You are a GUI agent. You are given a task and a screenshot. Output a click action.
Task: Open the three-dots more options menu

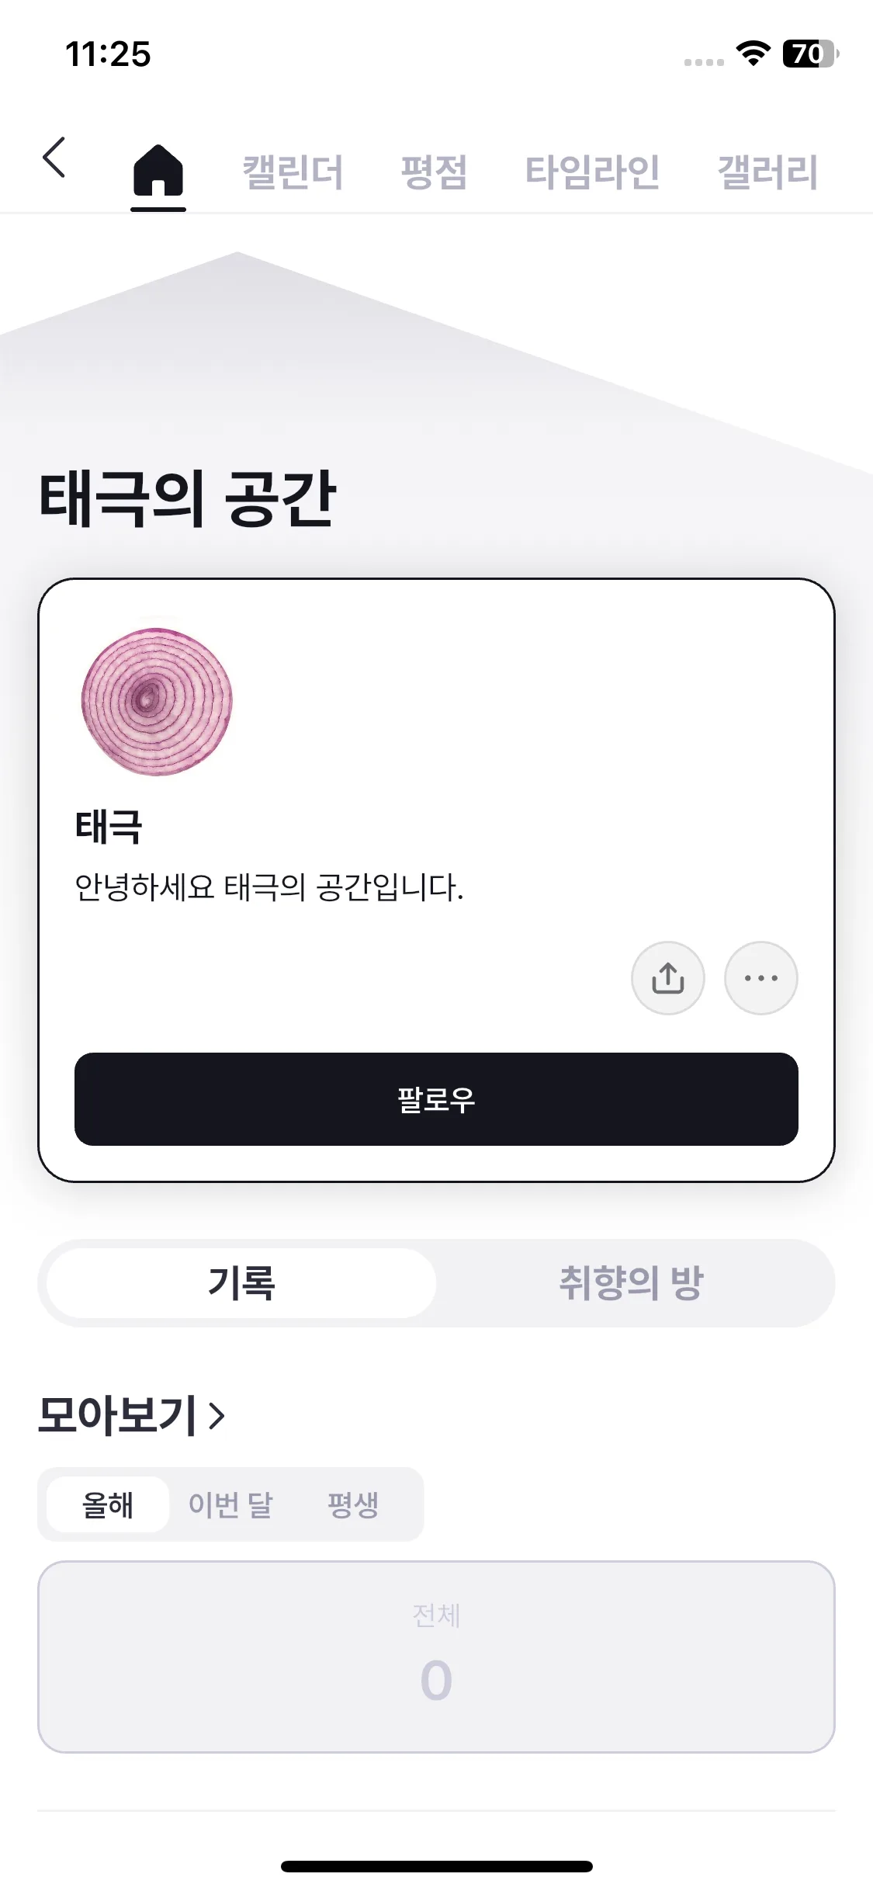[x=760, y=978]
